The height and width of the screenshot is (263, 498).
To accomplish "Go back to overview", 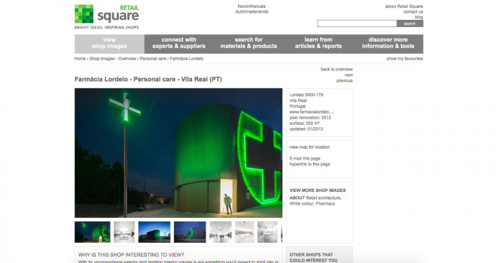I will pyautogui.click(x=336, y=69).
